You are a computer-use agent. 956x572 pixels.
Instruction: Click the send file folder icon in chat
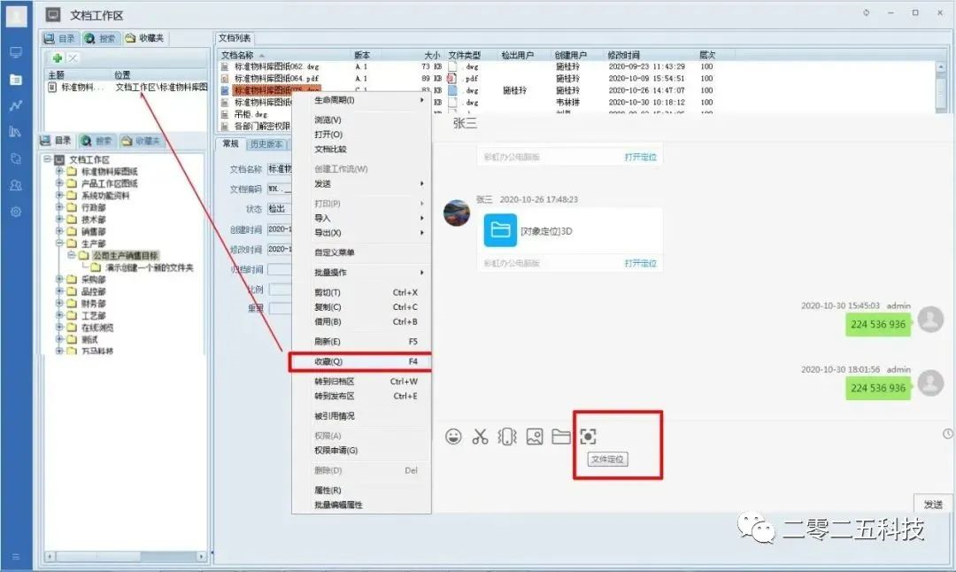(x=560, y=436)
